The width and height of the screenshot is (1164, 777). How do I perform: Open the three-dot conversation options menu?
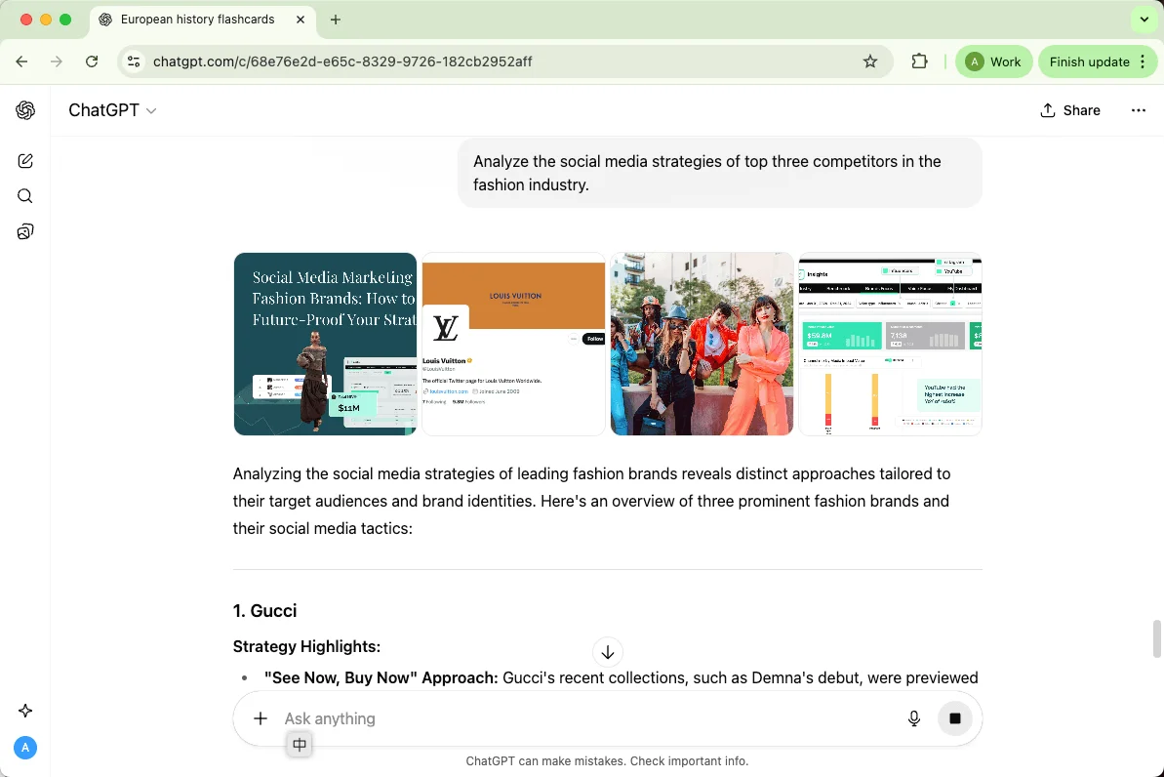coord(1138,110)
